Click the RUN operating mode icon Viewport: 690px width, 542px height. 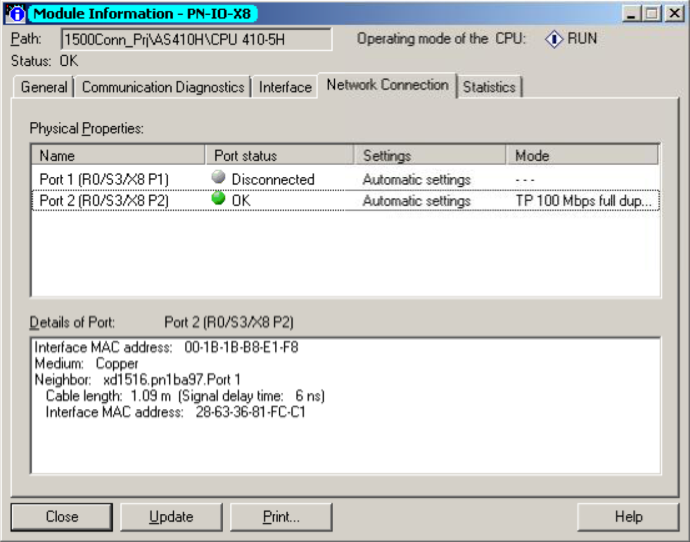coord(554,39)
